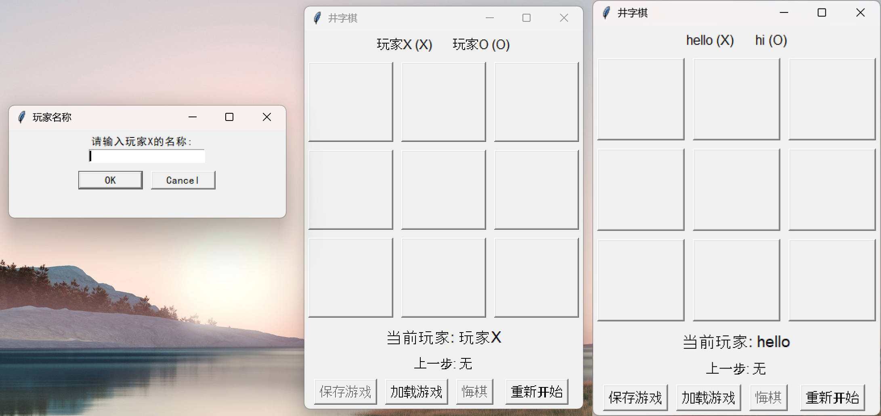
Task: Mark bottom-right cell in 玩家X board
Action: coord(537,278)
